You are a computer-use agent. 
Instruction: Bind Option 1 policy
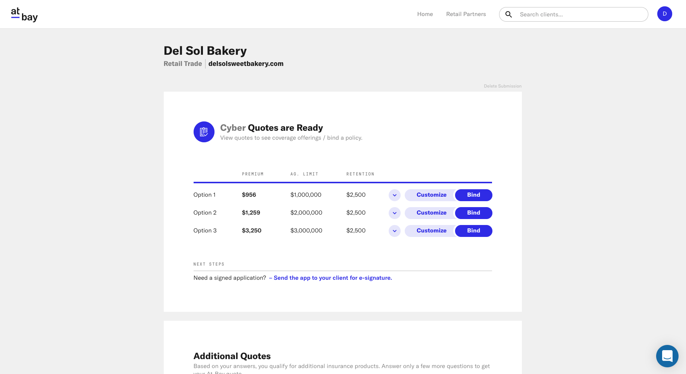[473, 195]
